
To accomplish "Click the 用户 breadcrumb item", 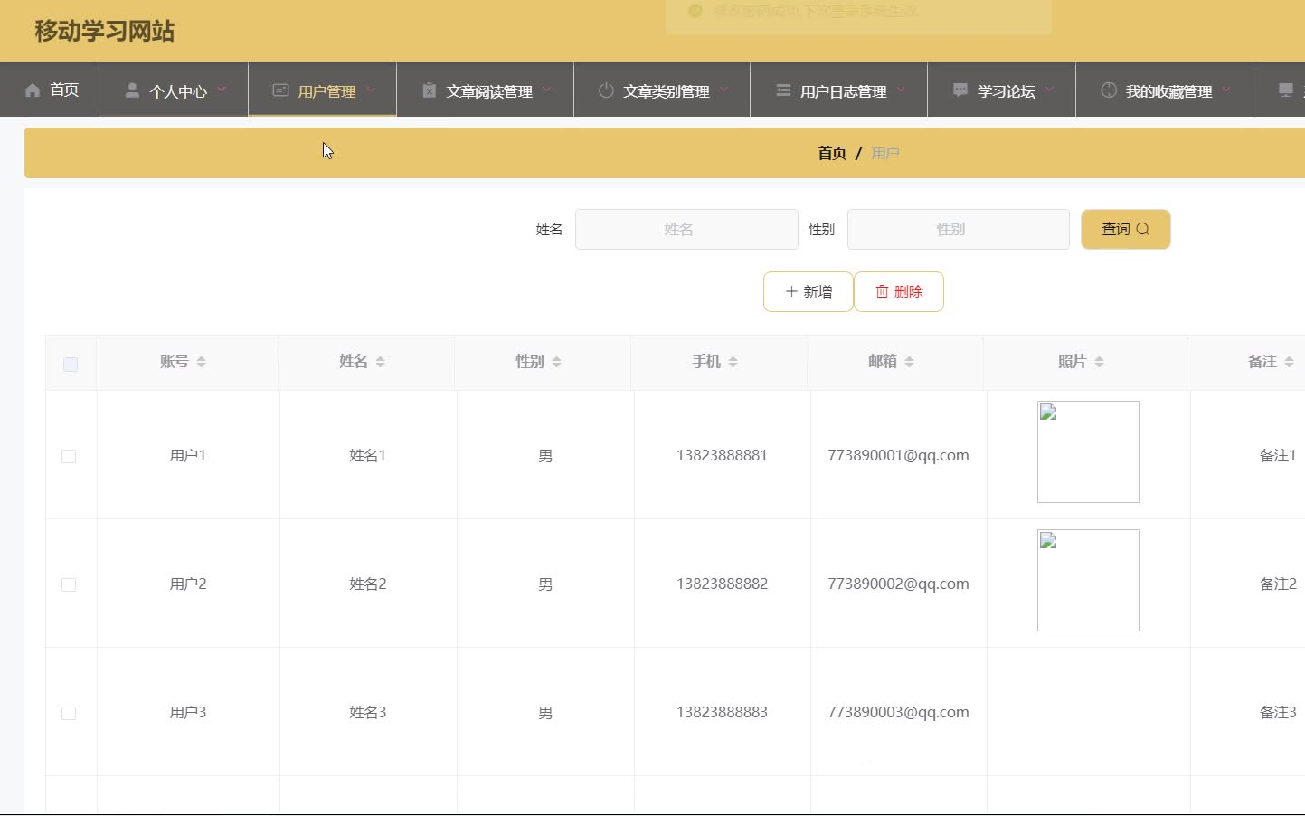I will tap(885, 153).
